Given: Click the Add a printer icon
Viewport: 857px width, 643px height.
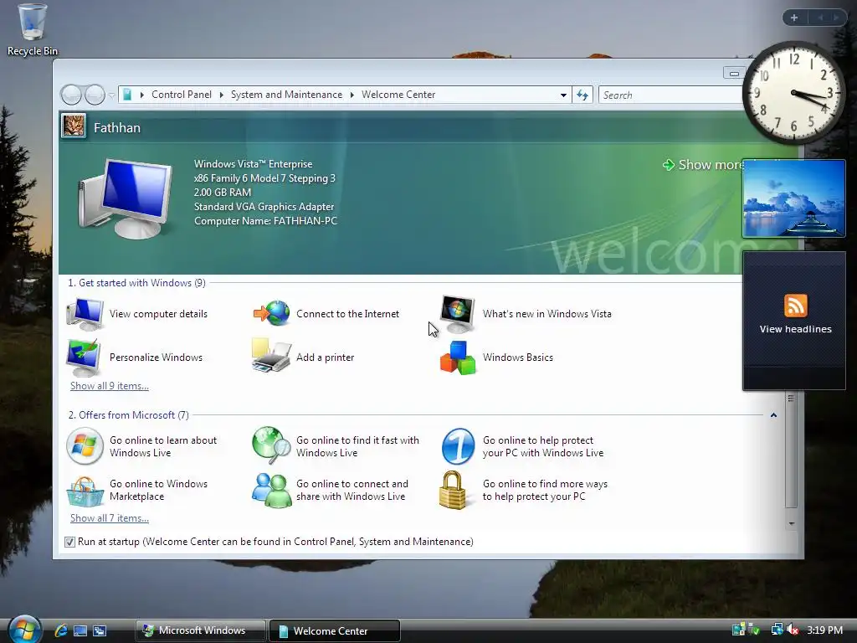Looking at the screenshot, I should [271, 356].
